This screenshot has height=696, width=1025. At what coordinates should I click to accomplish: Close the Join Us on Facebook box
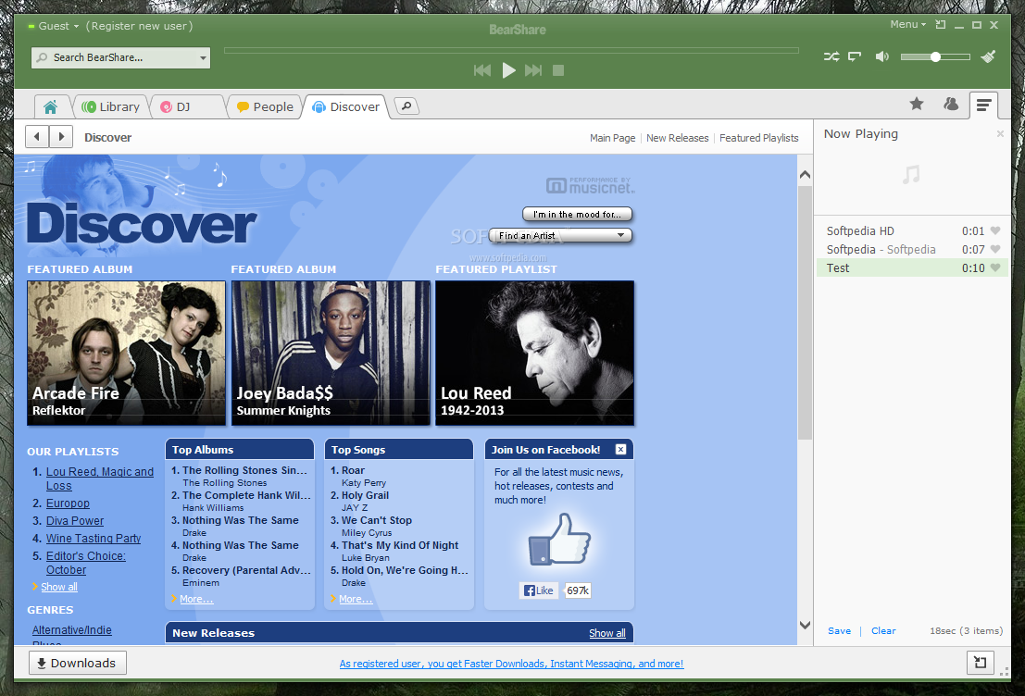coord(621,449)
